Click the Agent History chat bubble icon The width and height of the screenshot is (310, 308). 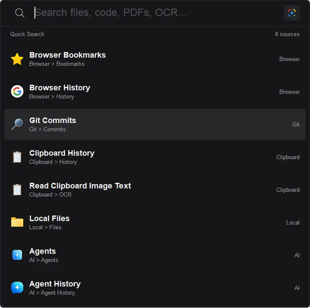[x=17, y=288]
